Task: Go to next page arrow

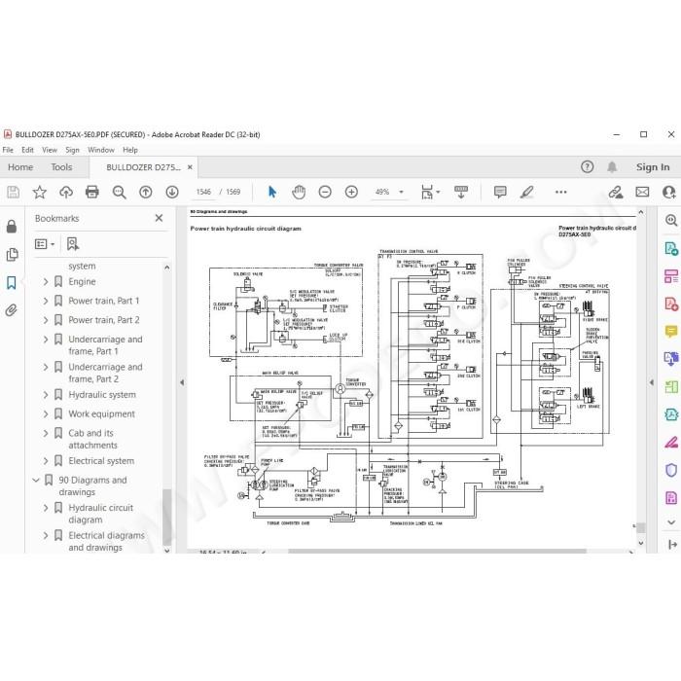Action: [x=172, y=192]
